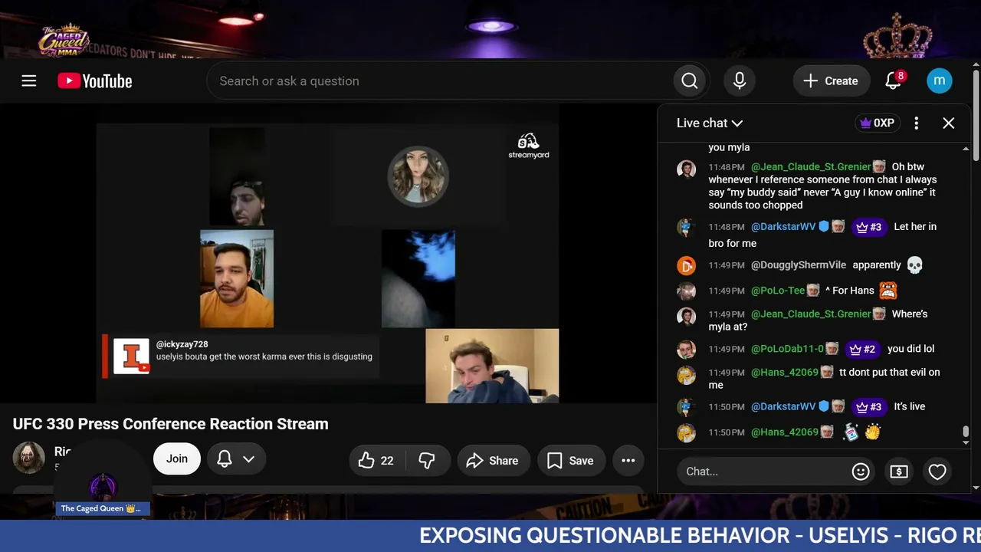Open @Hans_42069 on 'tt dont put' message
The width and height of the screenshot is (981, 552).
785,372
